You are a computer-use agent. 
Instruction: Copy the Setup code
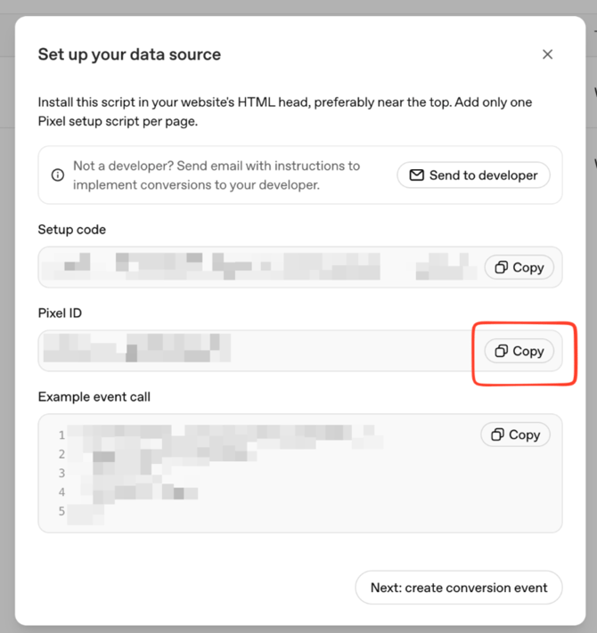click(519, 267)
